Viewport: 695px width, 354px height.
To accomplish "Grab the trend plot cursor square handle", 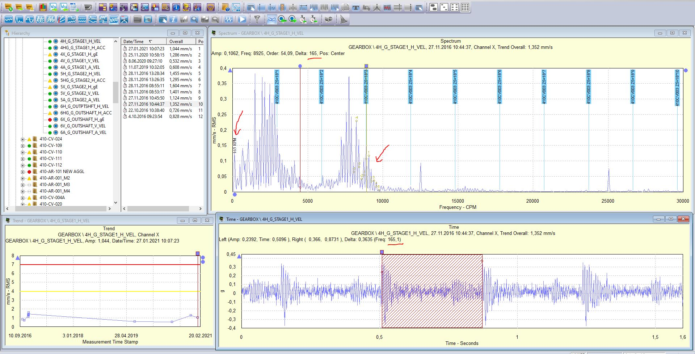I will point(198,253).
